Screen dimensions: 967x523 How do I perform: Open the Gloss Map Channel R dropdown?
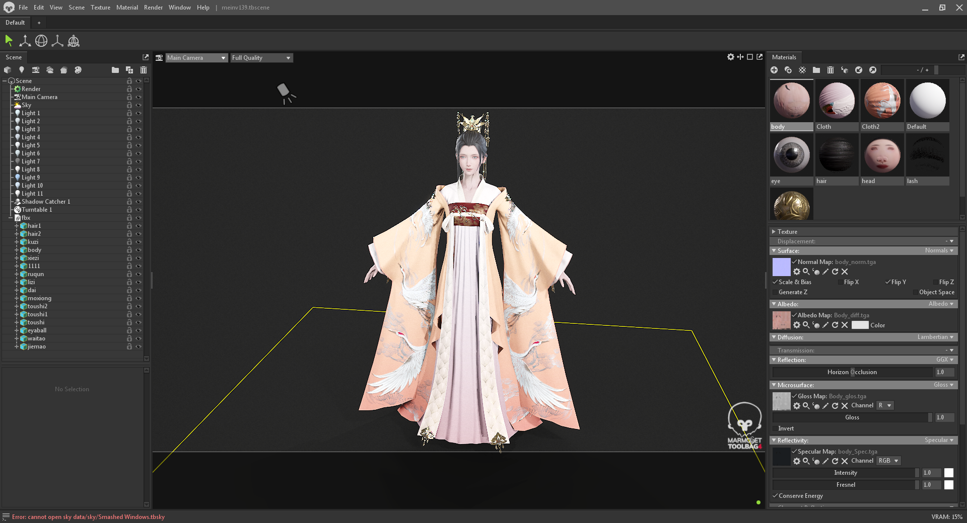[885, 405]
